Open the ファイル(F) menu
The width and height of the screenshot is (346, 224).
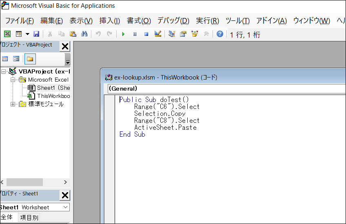click(x=20, y=21)
